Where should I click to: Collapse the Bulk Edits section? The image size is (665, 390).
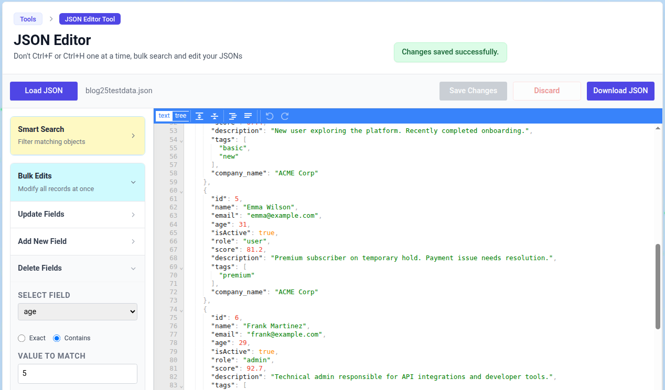pyautogui.click(x=77, y=182)
